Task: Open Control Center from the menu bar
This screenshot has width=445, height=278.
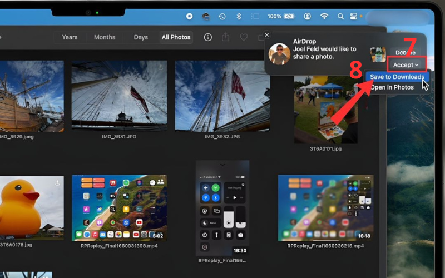Action: click(354, 17)
